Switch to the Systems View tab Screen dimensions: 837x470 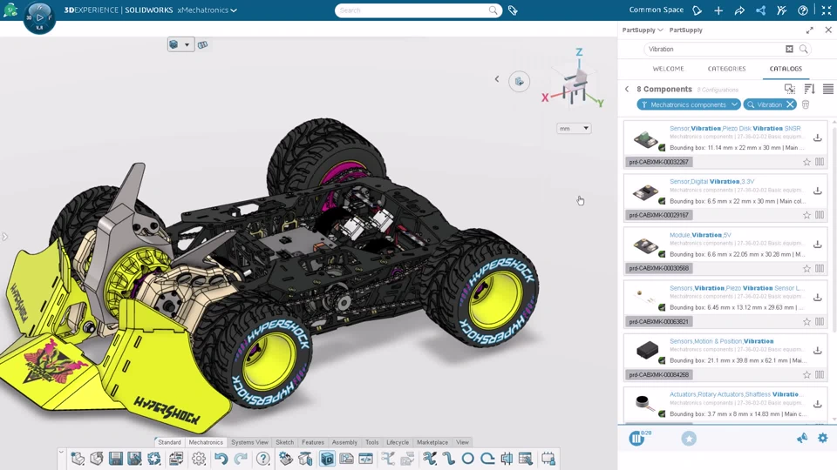[250, 442]
